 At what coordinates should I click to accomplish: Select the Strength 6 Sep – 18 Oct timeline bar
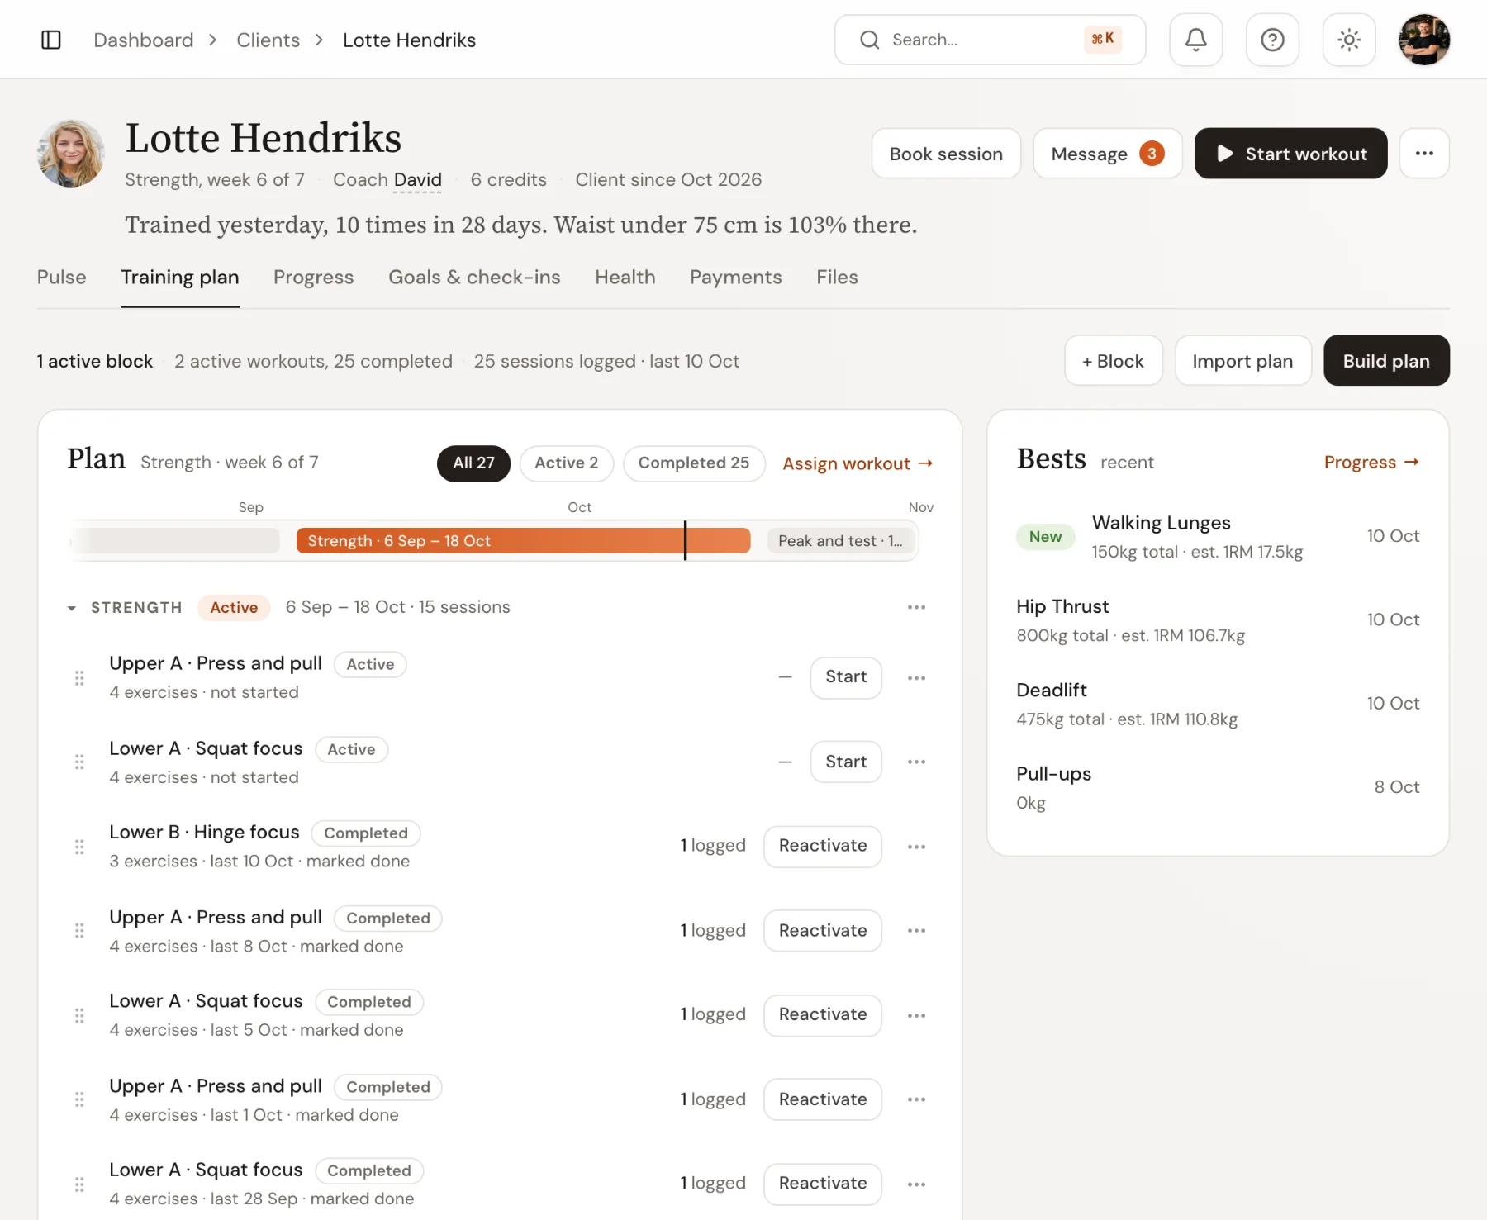point(523,541)
